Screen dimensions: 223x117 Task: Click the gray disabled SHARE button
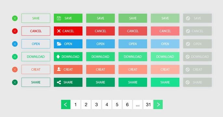(x=197, y=82)
